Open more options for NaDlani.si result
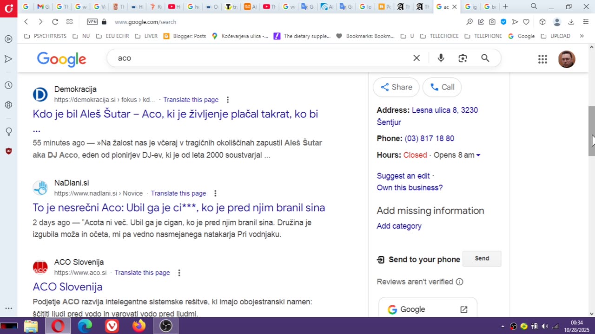The width and height of the screenshot is (595, 334). coord(215,193)
